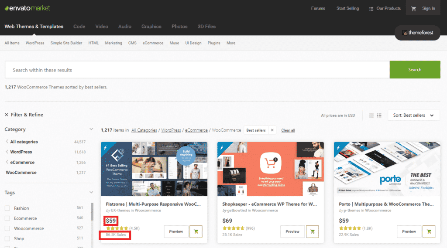Click Search within these results field
Image resolution: width=447 pixels, height=248 pixels.
pos(197,70)
